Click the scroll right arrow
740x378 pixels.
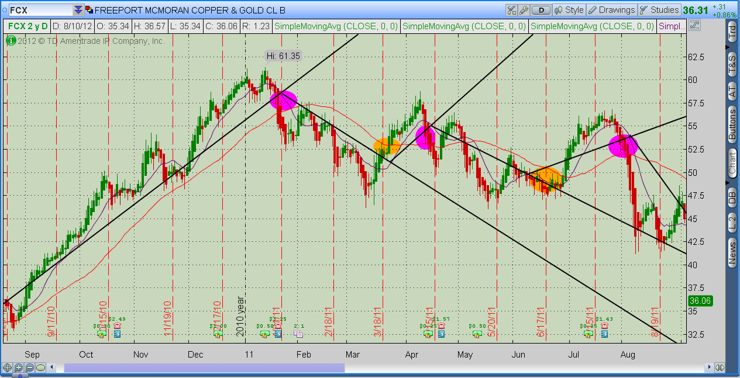(710, 367)
